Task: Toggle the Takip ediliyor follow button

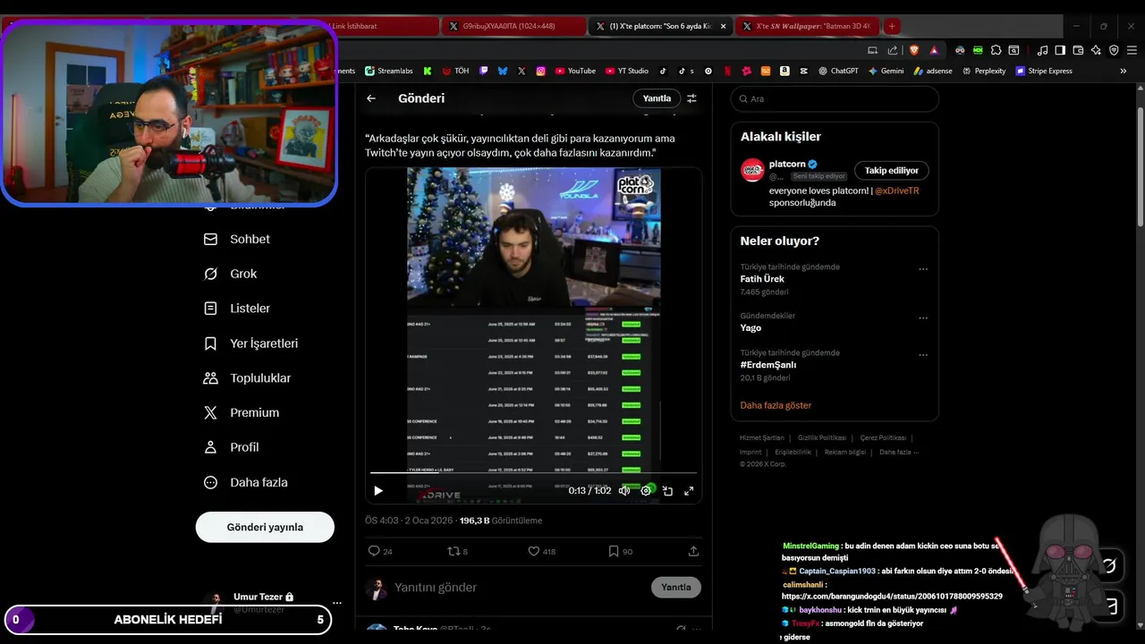Action: click(892, 170)
